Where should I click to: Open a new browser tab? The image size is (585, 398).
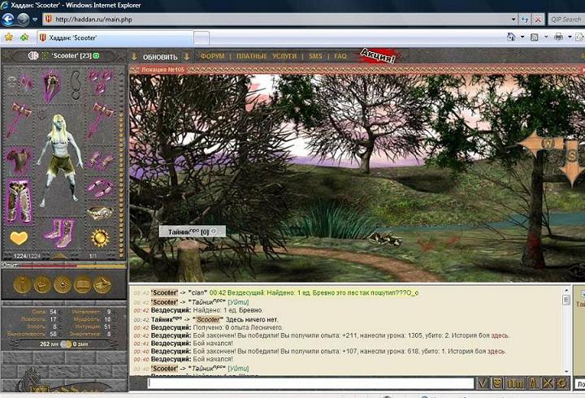pos(201,38)
